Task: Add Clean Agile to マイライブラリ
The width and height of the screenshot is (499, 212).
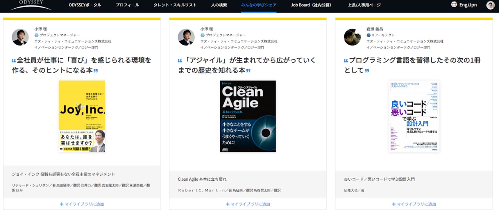Action: pyautogui.click(x=248, y=204)
